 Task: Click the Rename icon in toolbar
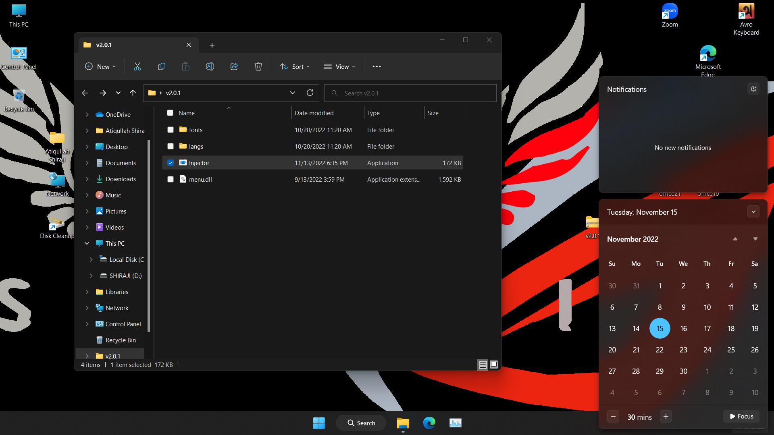pyautogui.click(x=210, y=66)
